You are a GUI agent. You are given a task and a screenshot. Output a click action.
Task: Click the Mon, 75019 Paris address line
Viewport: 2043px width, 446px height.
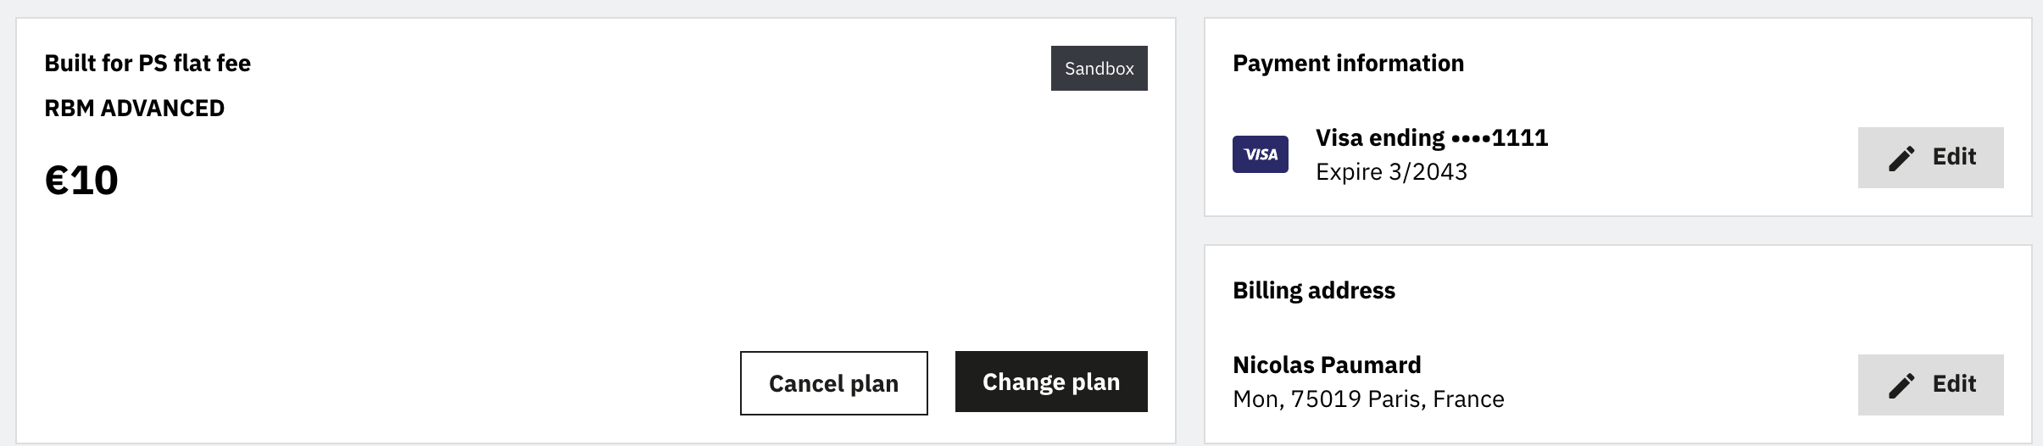[1368, 399]
